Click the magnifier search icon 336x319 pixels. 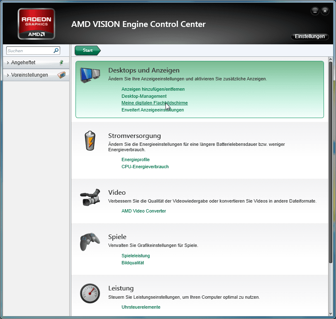pos(56,51)
